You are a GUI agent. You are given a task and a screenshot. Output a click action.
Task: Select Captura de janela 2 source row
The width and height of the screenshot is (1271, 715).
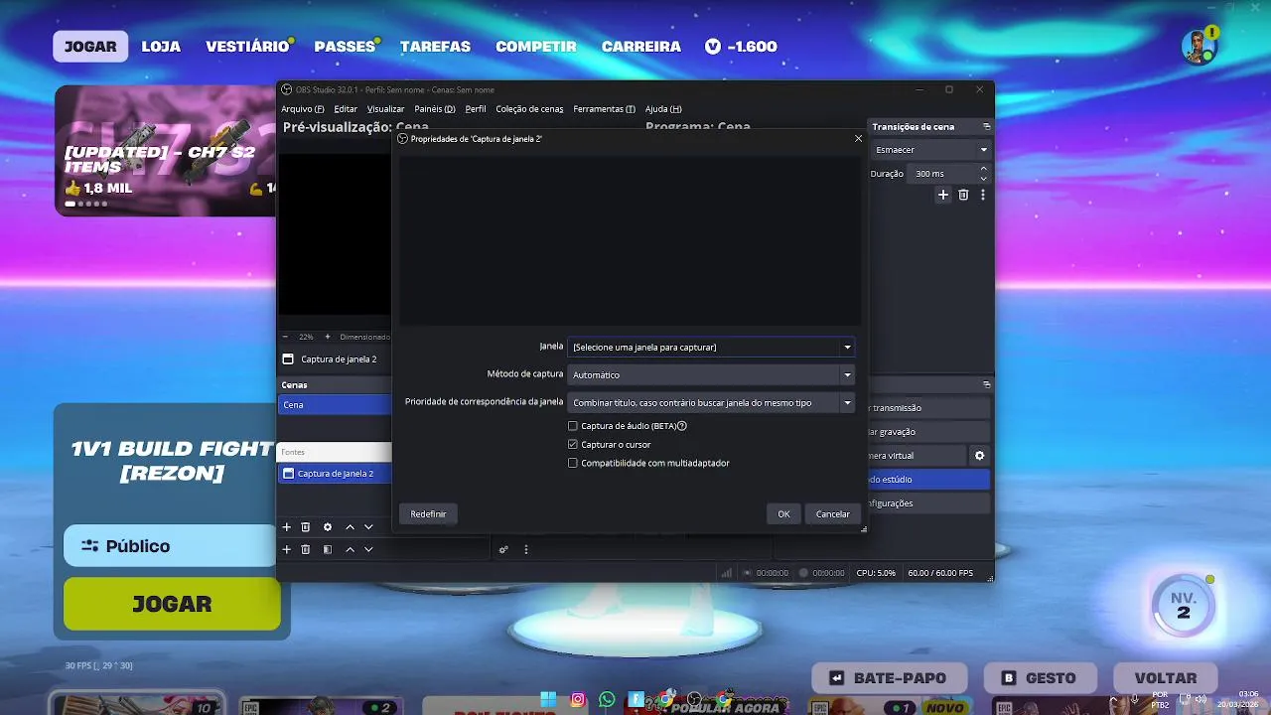335,474
